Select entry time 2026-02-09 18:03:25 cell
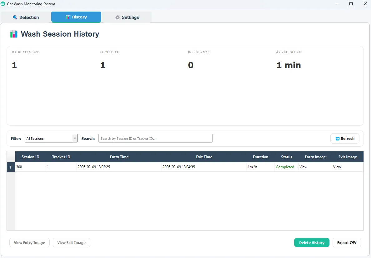 119,167
